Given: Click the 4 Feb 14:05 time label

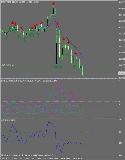Looking at the screenshot, I should [x=53, y=158].
